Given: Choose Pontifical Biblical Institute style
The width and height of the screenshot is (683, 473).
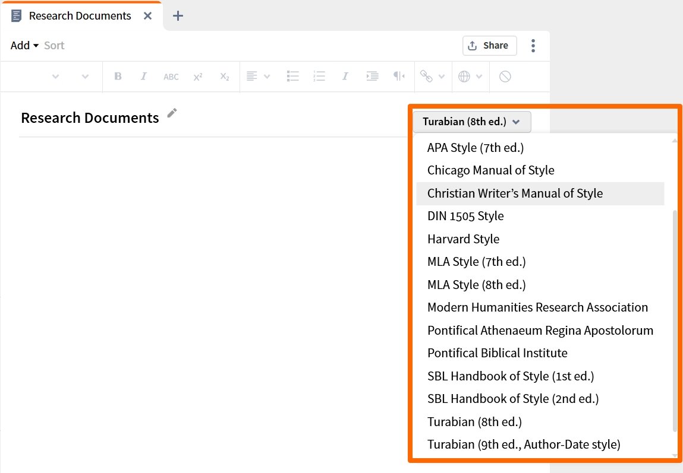Looking at the screenshot, I should coord(540,353).
